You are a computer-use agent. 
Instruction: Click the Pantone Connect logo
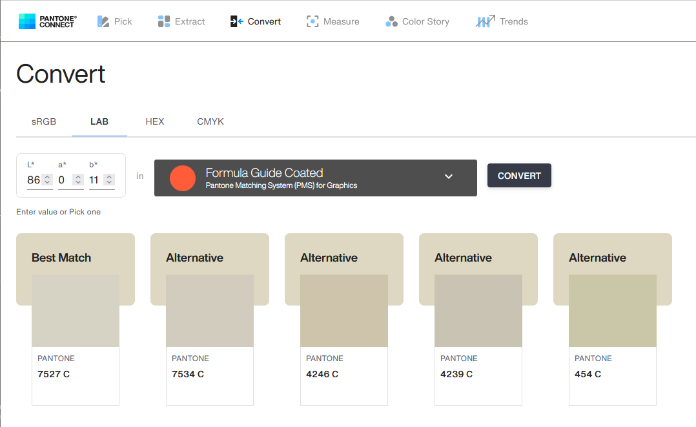tap(47, 21)
